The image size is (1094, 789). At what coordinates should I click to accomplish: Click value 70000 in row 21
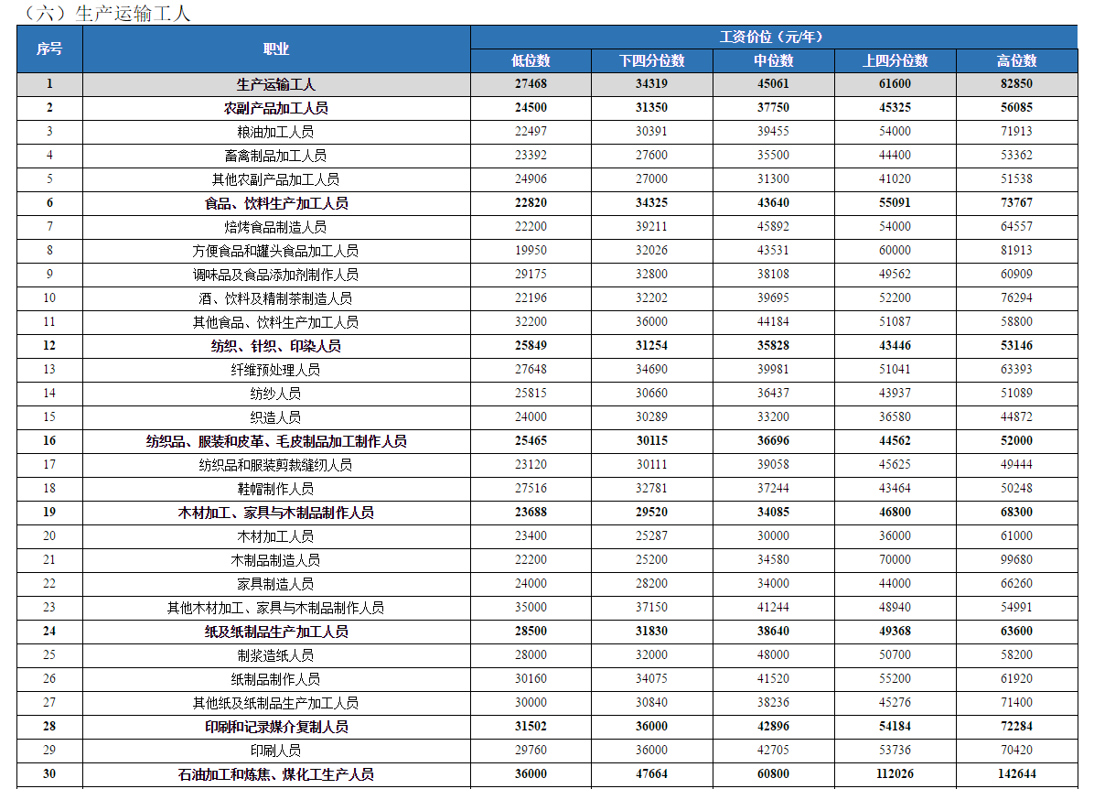pos(896,559)
